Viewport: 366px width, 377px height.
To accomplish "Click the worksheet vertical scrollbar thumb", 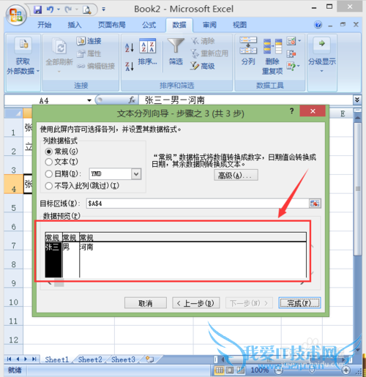I will 358,189.
